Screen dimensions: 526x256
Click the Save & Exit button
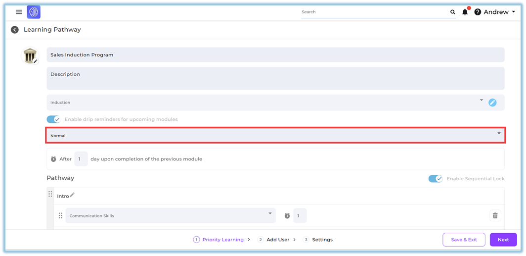coord(464,240)
